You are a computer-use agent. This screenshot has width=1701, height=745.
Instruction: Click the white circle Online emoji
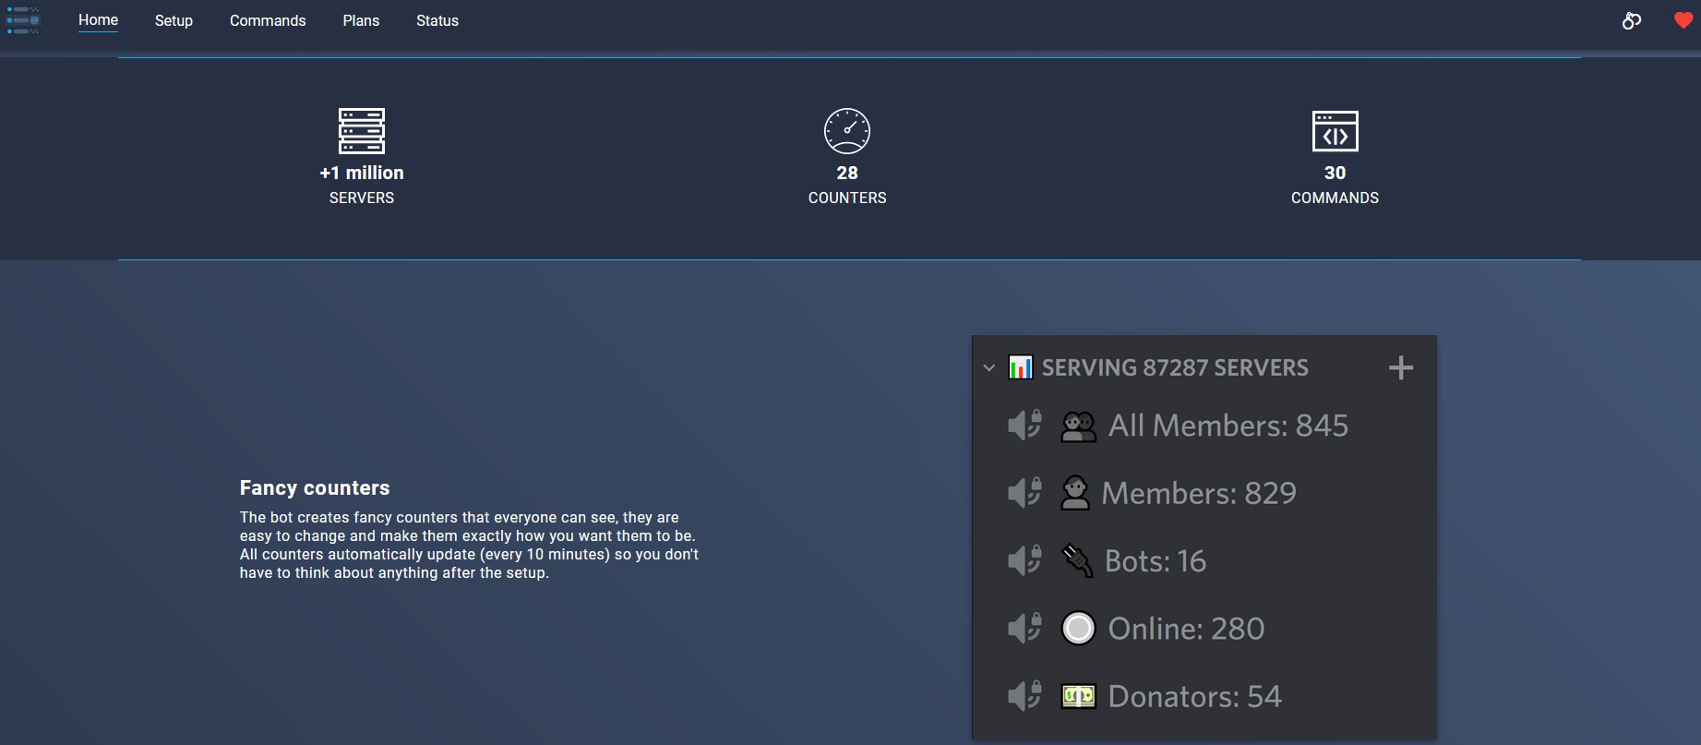pyautogui.click(x=1078, y=629)
